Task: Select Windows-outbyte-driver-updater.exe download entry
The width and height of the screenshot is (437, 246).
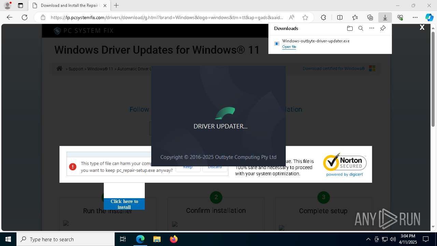Action: click(x=330, y=43)
